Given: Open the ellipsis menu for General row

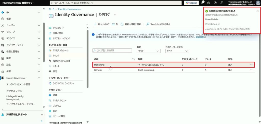Looking at the screenshot, I should point(252,70).
